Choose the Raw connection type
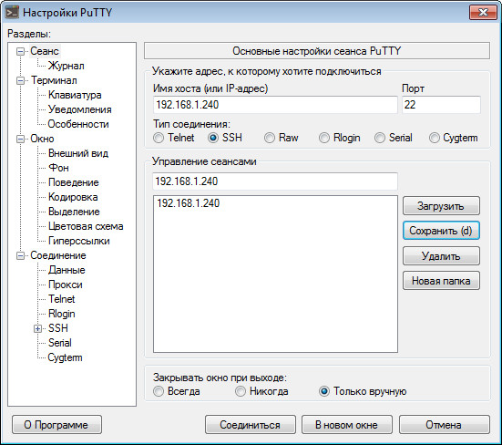This screenshot has height=445, width=502. coord(282,138)
